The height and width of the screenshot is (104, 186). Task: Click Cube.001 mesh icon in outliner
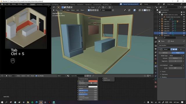tap(162, 22)
